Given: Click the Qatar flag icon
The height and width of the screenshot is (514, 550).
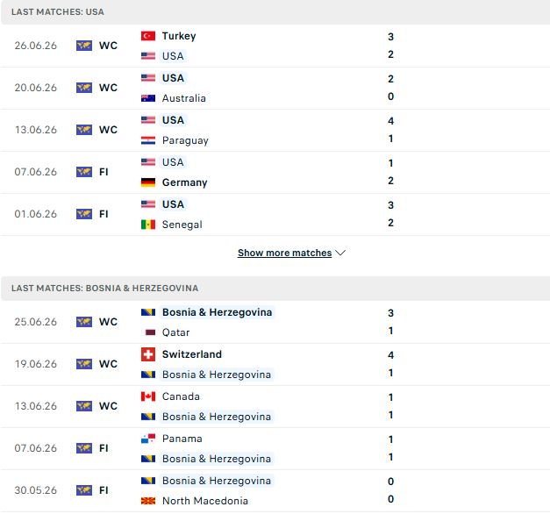Looking at the screenshot, I should pyautogui.click(x=150, y=332).
